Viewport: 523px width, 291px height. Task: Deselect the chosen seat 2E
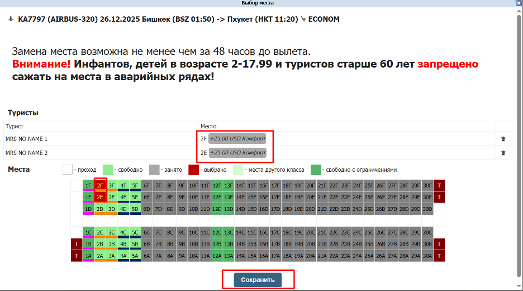(100, 197)
